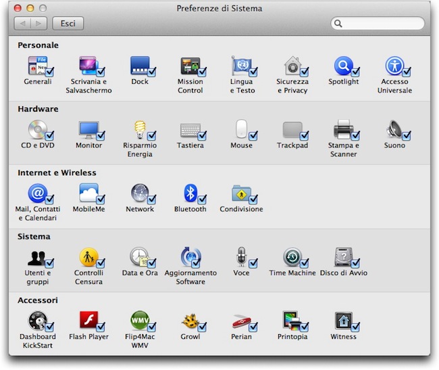This screenshot has height=370, width=439.
Task: Click the search magnifier glass
Action: [x=338, y=24]
